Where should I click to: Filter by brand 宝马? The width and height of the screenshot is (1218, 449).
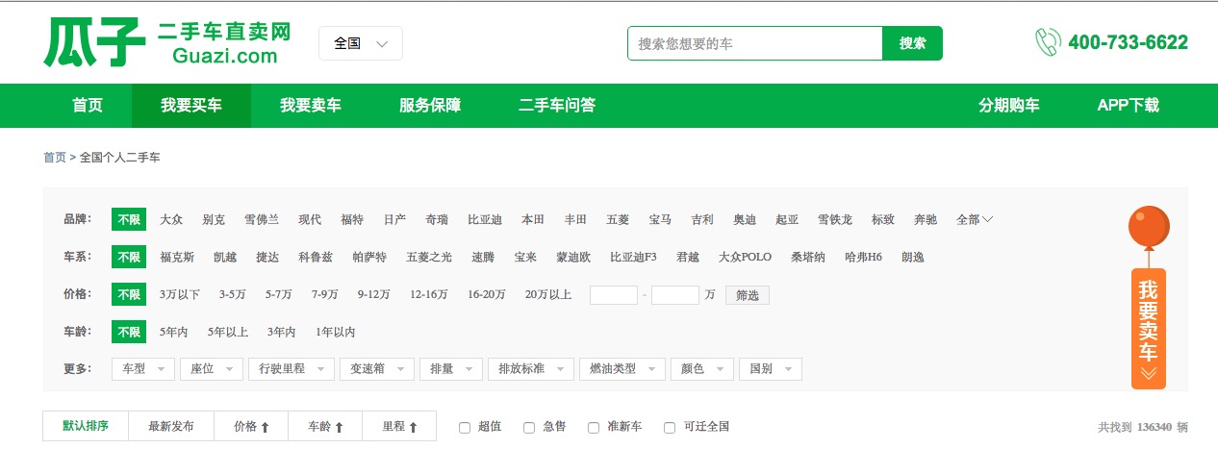[660, 219]
